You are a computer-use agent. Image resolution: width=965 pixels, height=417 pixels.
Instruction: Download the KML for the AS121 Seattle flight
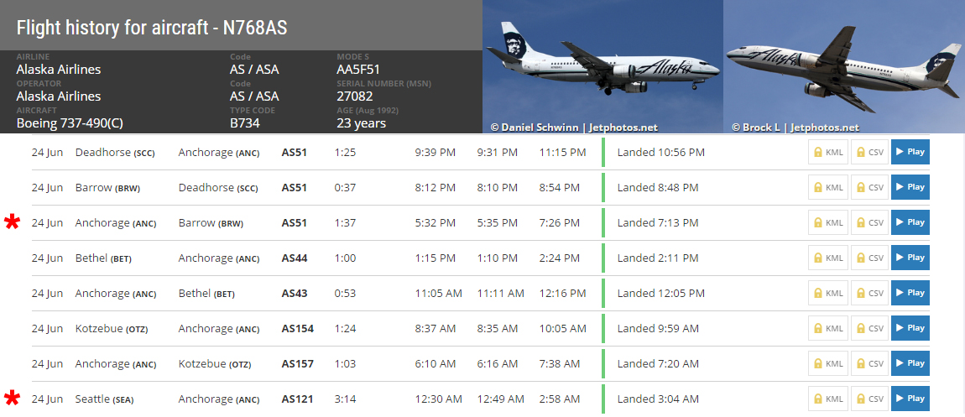(x=827, y=399)
